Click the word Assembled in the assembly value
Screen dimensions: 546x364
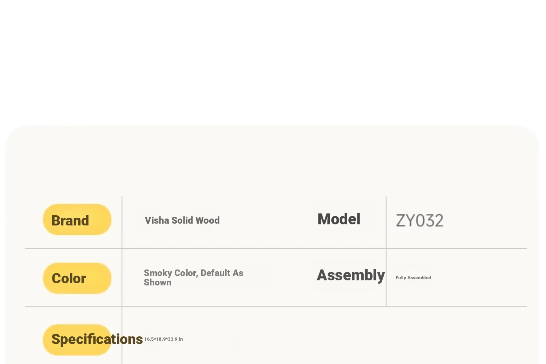pyautogui.click(x=419, y=277)
